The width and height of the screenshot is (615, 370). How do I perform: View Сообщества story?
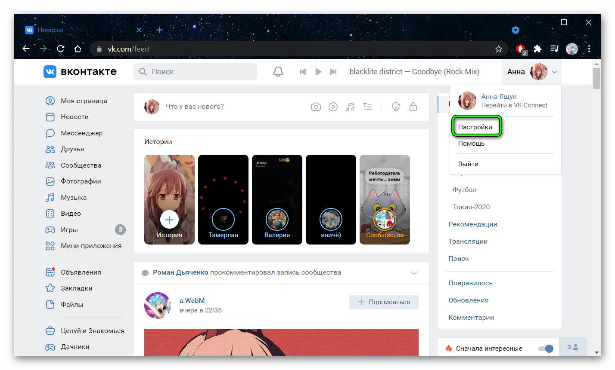[x=385, y=200]
